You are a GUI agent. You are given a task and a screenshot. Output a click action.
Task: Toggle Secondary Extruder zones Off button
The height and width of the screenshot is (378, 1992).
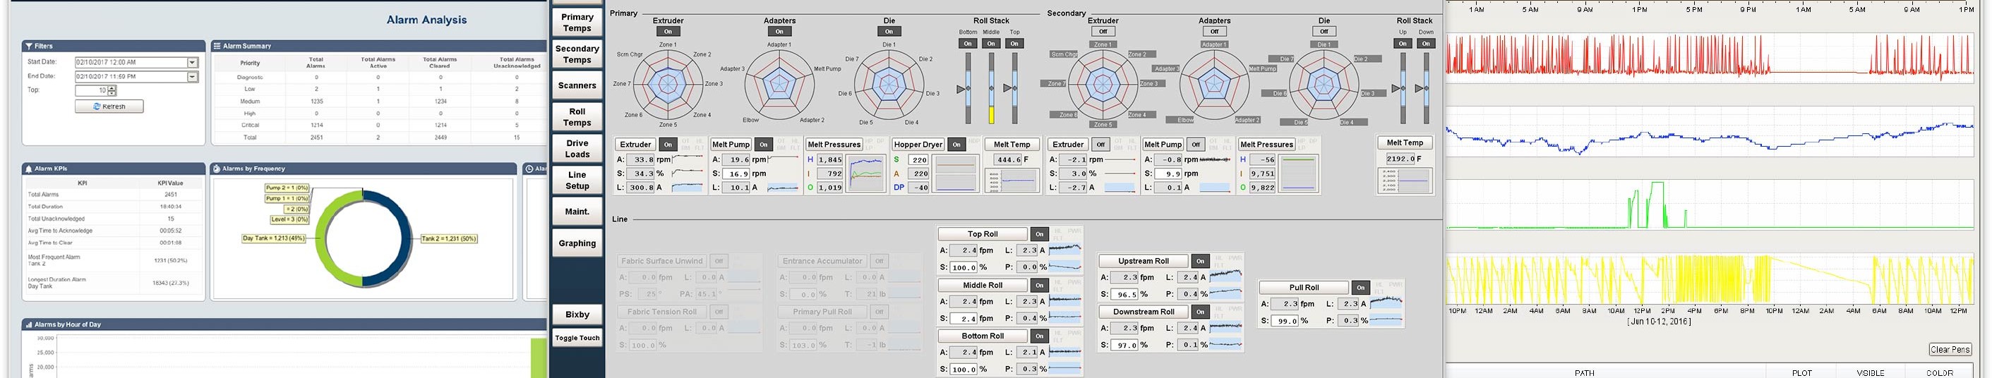(1103, 32)
